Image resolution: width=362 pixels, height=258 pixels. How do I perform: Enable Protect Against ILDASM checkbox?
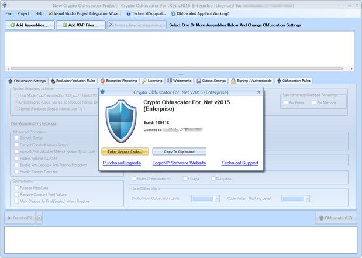[16, 158]
